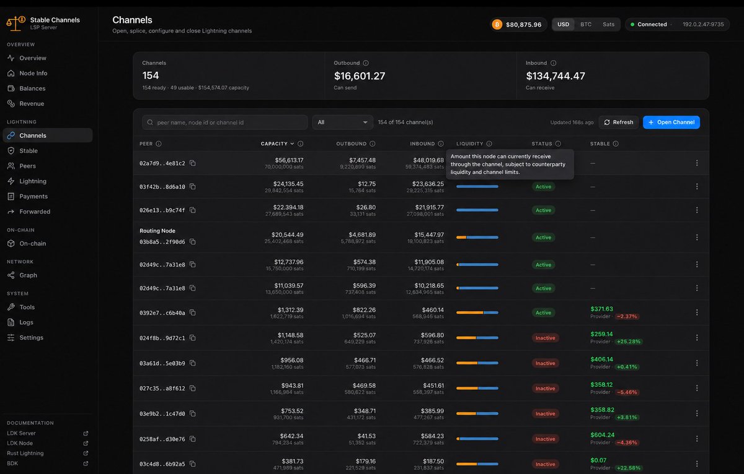Image resolution: width=744 pixels, height=474 pixels.
Task: Copy the node id 03f42b..8d6a10
Action: tap(193, 187)
